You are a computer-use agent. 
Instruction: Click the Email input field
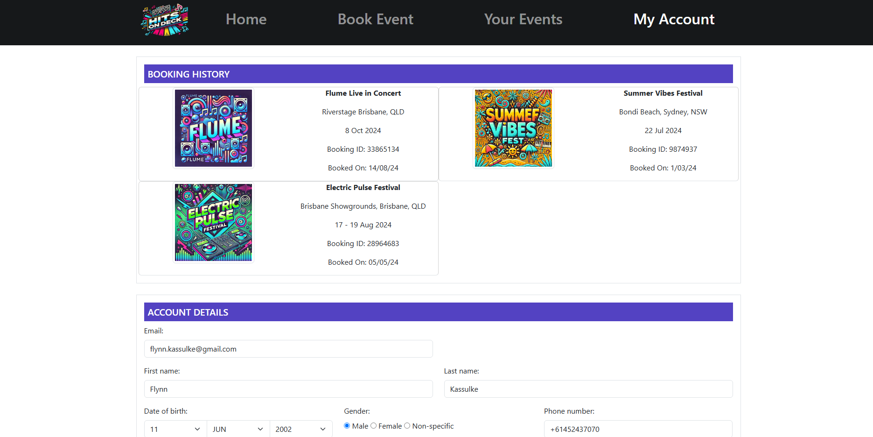[x=288, y=349]
